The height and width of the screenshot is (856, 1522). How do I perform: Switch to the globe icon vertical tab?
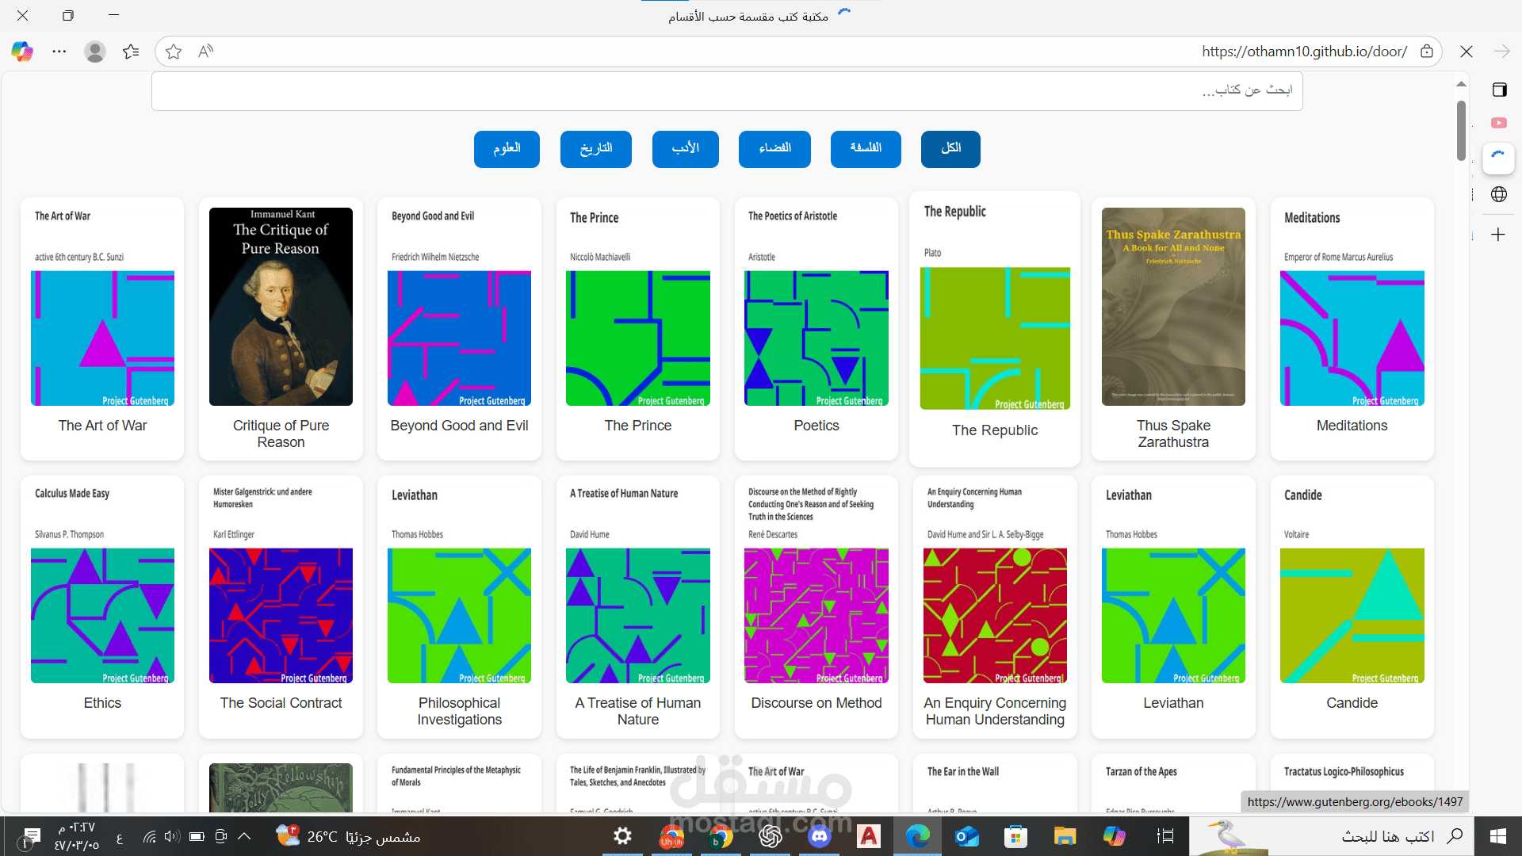coord(1499,194)
